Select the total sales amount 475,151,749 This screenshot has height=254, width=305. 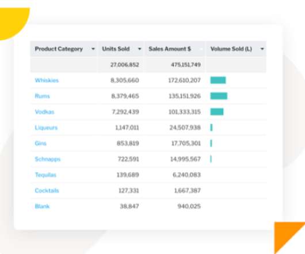(x=186, y=65)
